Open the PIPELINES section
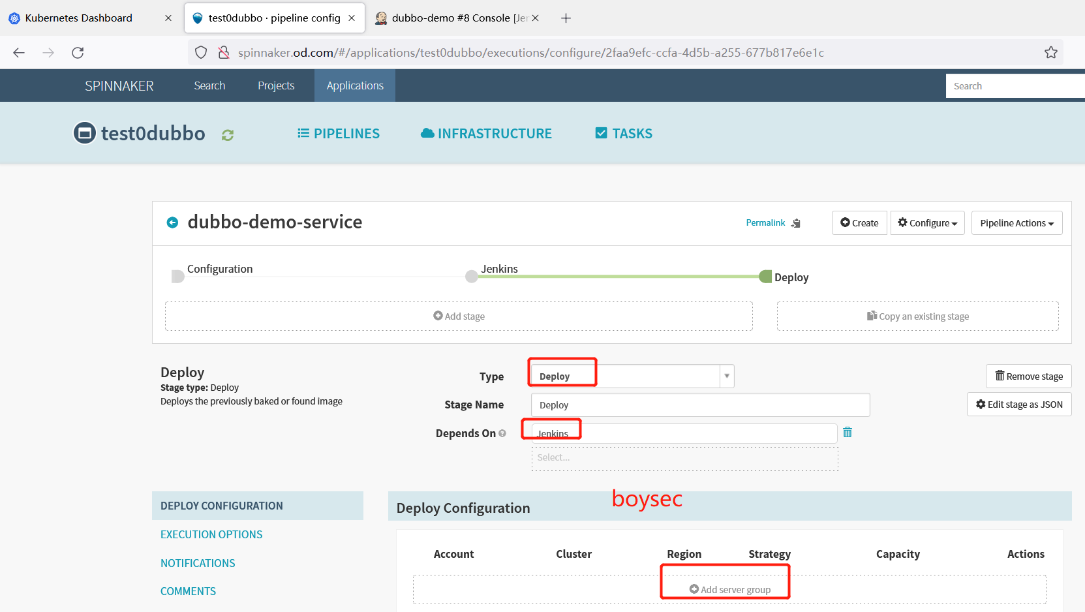The image size is (1085, 612). pos(339,134)
